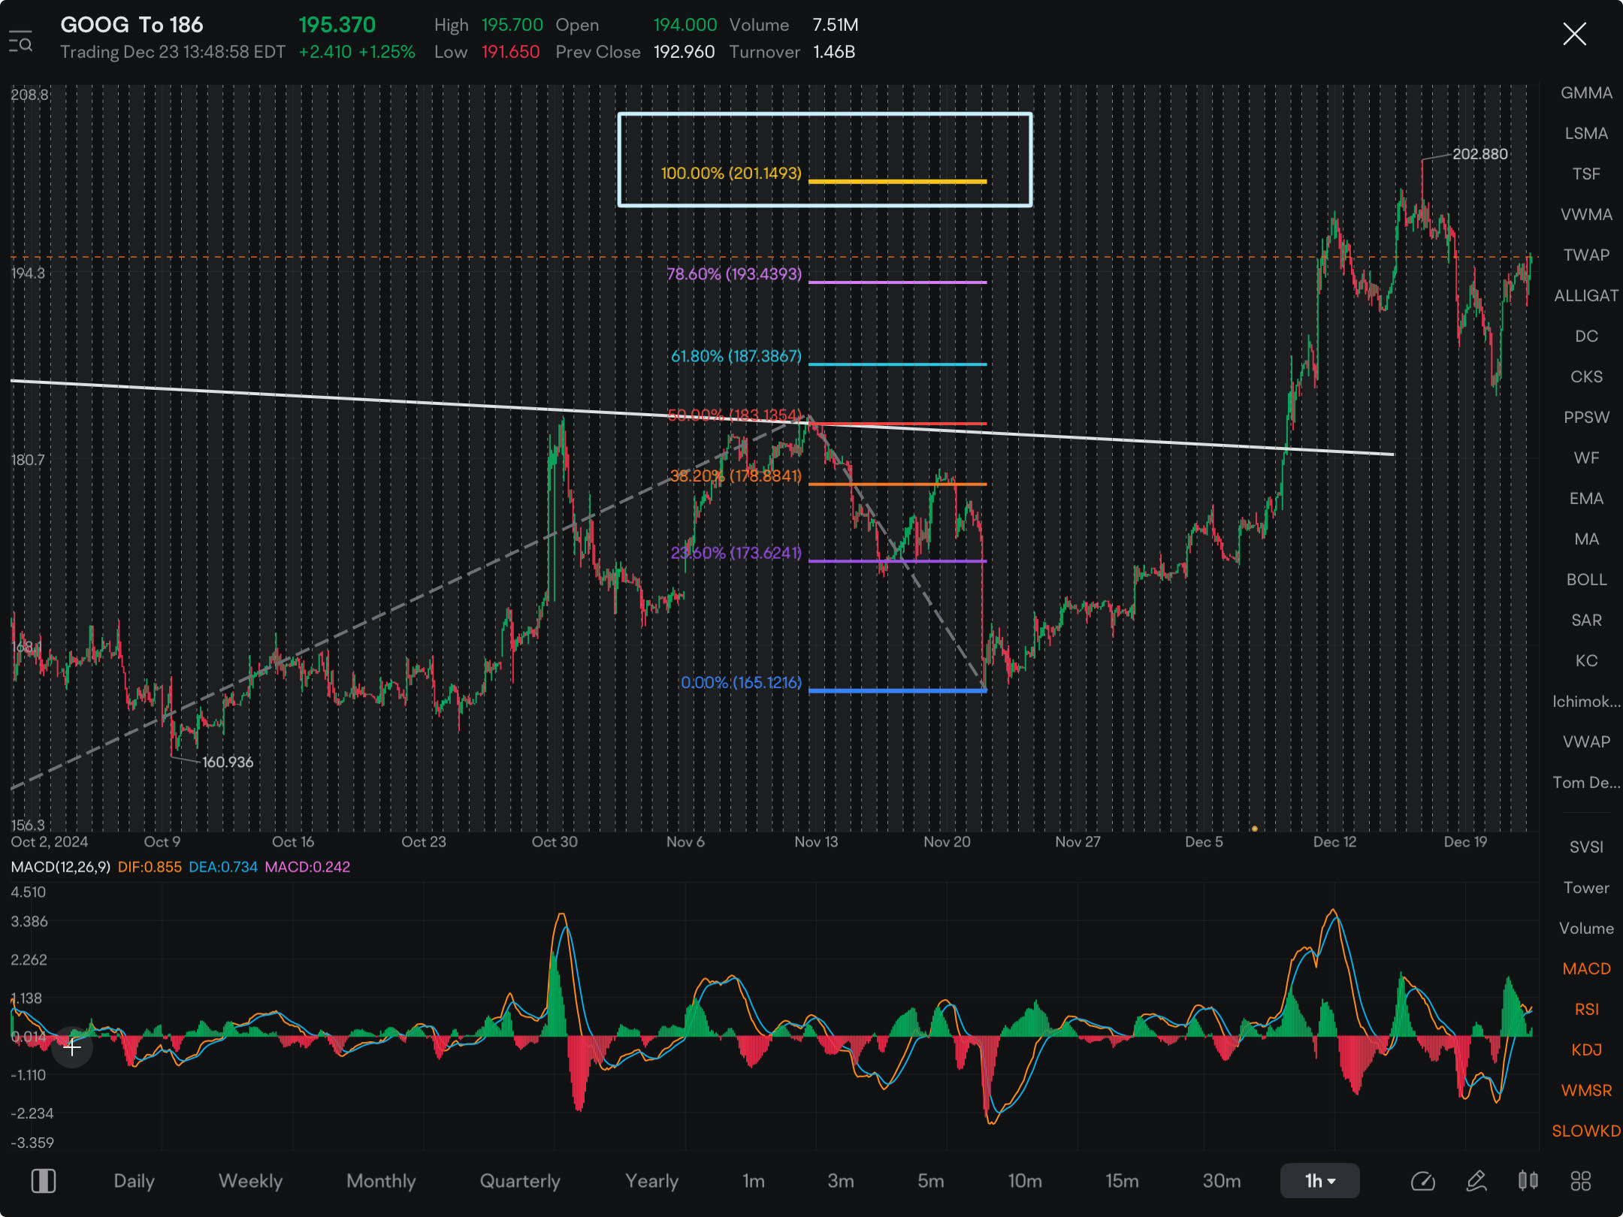This screenshot has width=1623, height=1217.
Task: Select the 100.00% Fibonacci level line
Action: coord(897,182)
